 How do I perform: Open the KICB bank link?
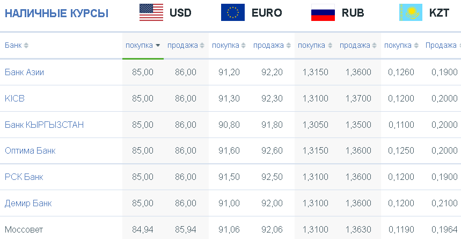click(14, 98)
